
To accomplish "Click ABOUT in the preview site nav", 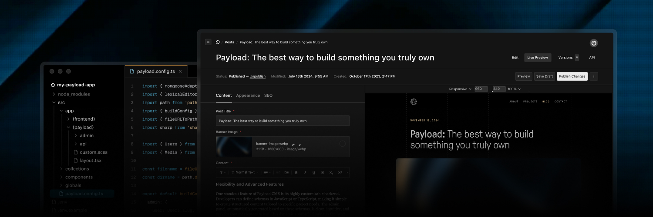I will pyautogui.click(x=514, y=102).
